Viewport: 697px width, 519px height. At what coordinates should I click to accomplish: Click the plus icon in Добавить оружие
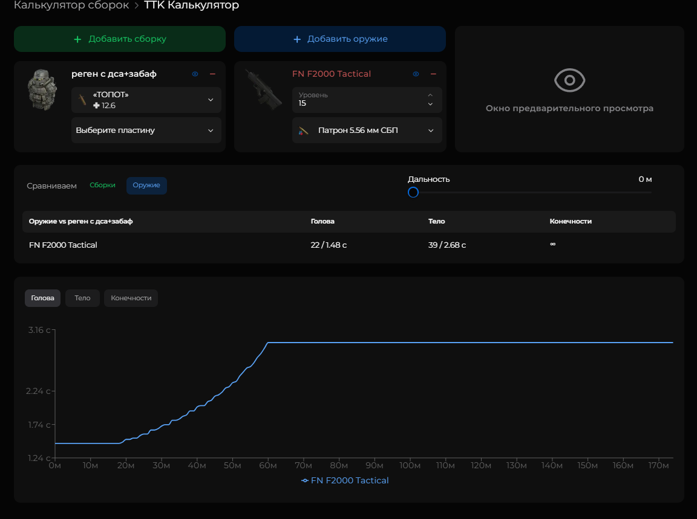296,39
